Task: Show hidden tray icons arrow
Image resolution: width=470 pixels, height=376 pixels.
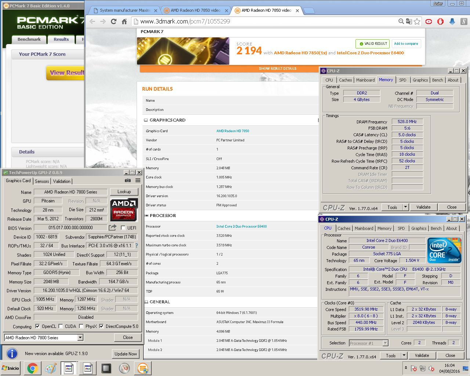Action: point(406,368)
